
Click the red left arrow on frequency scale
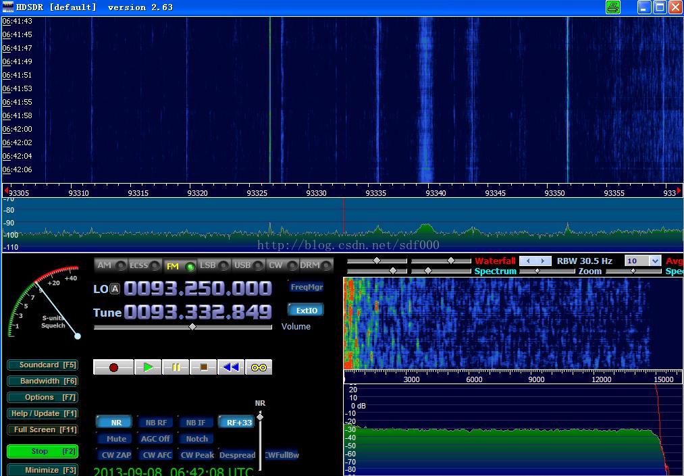6,190
